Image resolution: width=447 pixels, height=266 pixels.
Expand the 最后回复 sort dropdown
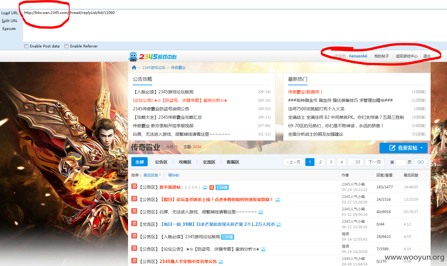pos(152,175)
